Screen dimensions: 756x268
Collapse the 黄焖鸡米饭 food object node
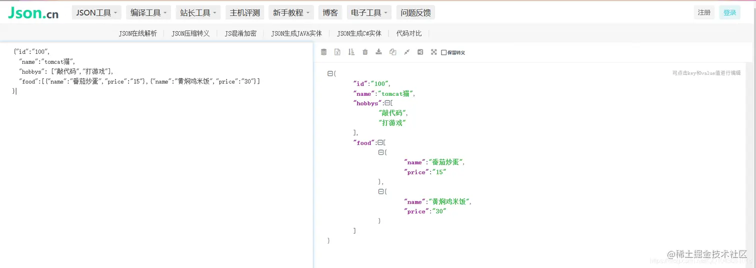[x=381, y=192]
